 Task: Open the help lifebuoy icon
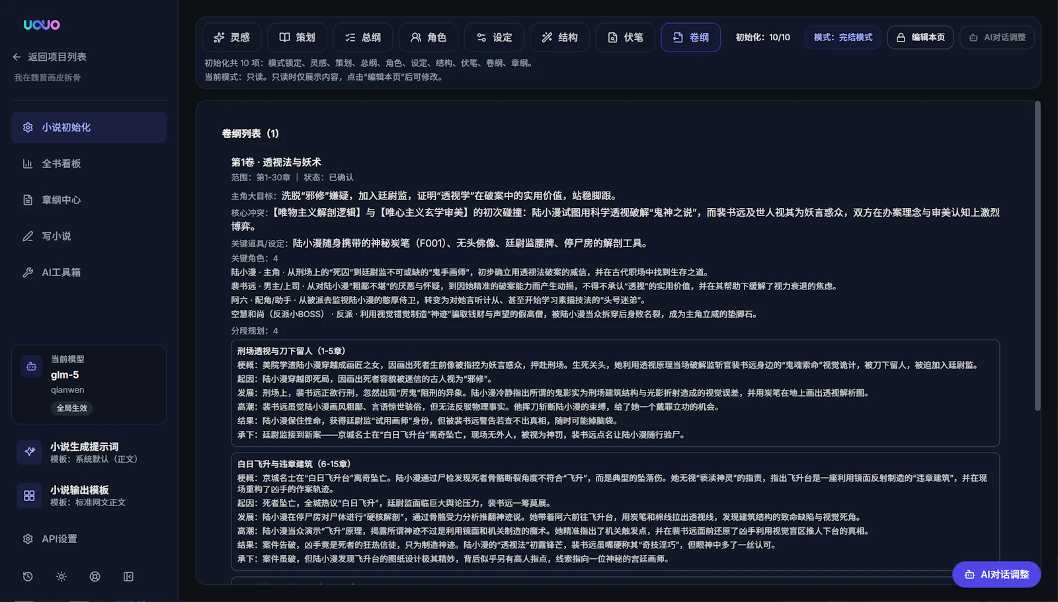(x=95, y=577)
